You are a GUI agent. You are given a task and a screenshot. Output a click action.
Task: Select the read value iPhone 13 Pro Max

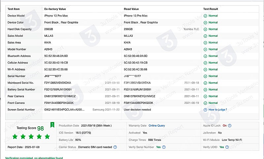click(136, 16)
